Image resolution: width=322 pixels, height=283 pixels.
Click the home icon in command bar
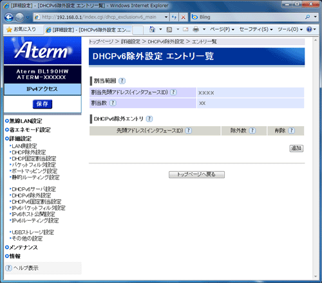coord(152,30)
